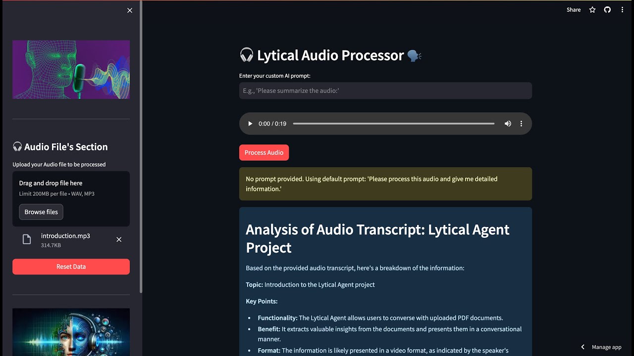Click the sidebar scrollbar
The height and width of the screenshot is (356, 634).
(141, 146)
